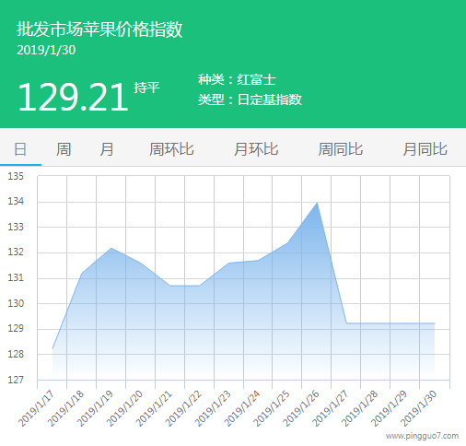Screen dimensions: 466x446
Task: Open the 月同比 tab
Action: pos(425,149)
